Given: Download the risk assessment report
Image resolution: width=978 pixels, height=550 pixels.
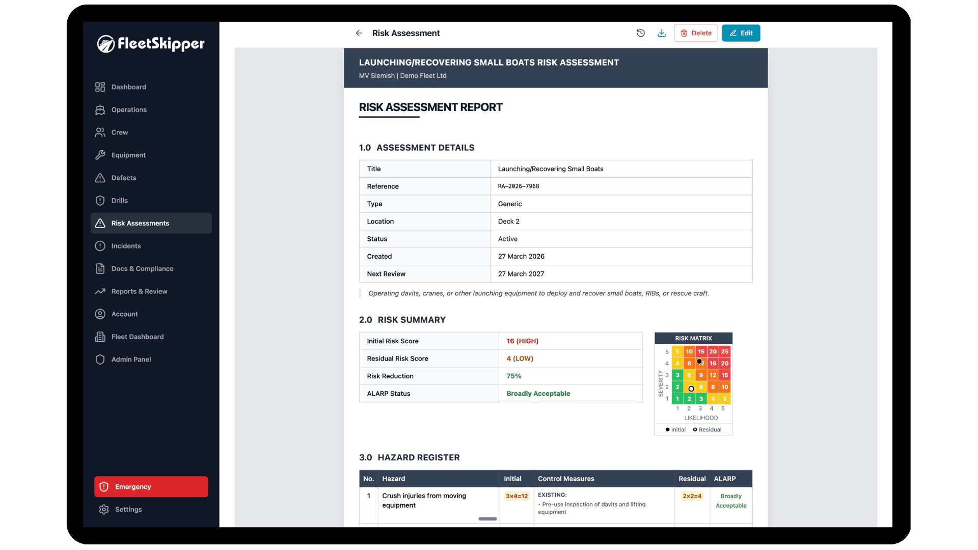Looking at the screenshot, I should [x=661, y=33].
